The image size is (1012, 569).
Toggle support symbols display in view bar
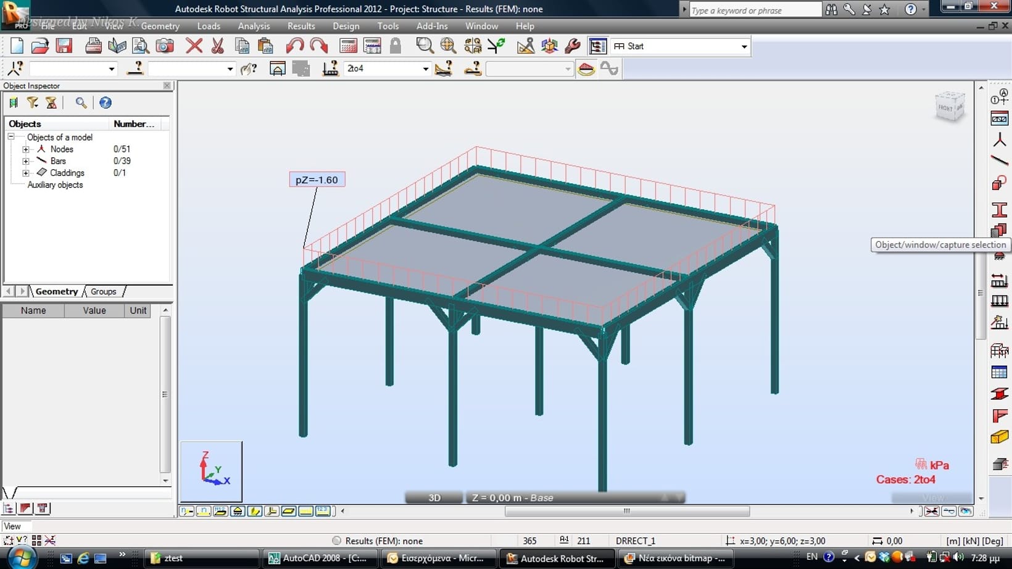(x=238, y=511)
